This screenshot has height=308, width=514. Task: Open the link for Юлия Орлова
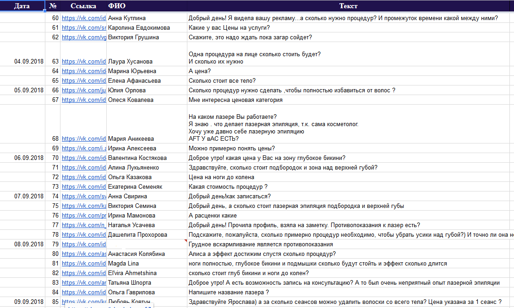click(x=83, y=90)
